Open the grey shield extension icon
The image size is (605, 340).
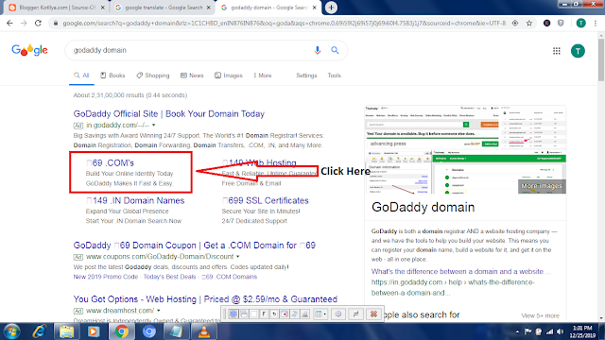click(x=561, y=23)
